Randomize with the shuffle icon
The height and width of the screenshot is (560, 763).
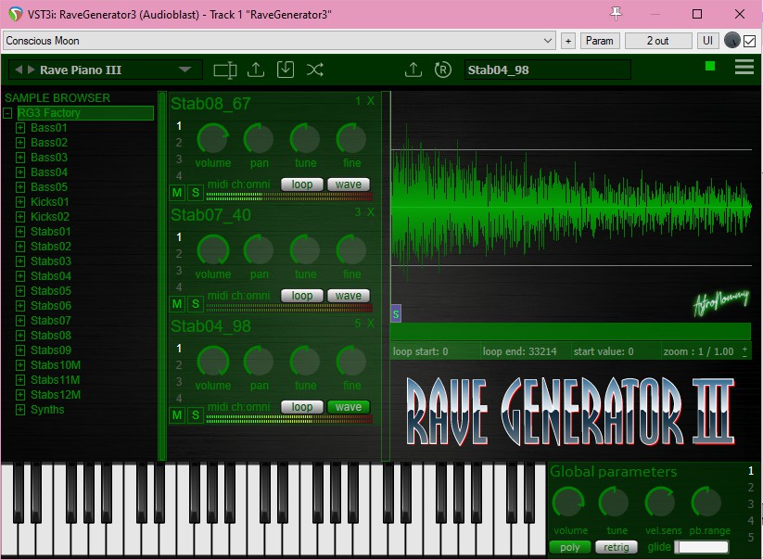pos(315,70)
